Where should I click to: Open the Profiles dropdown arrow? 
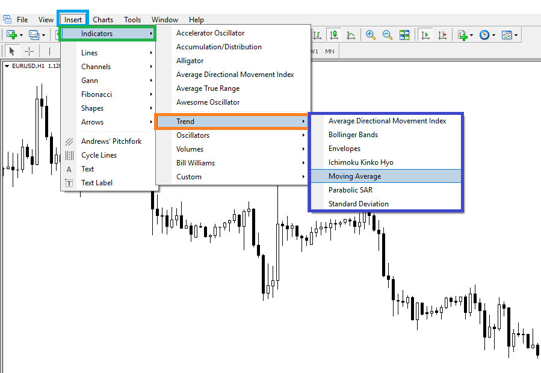point(43,35)
